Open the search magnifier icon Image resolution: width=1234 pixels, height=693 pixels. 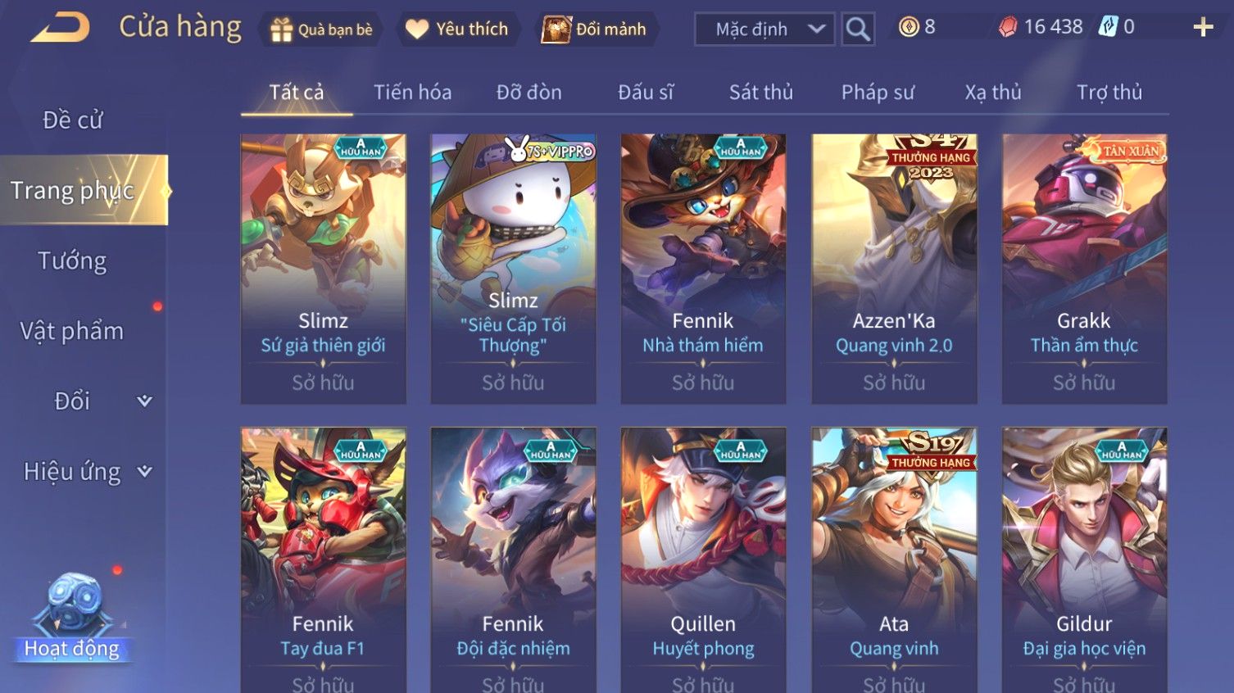click(x=858, y=29)
